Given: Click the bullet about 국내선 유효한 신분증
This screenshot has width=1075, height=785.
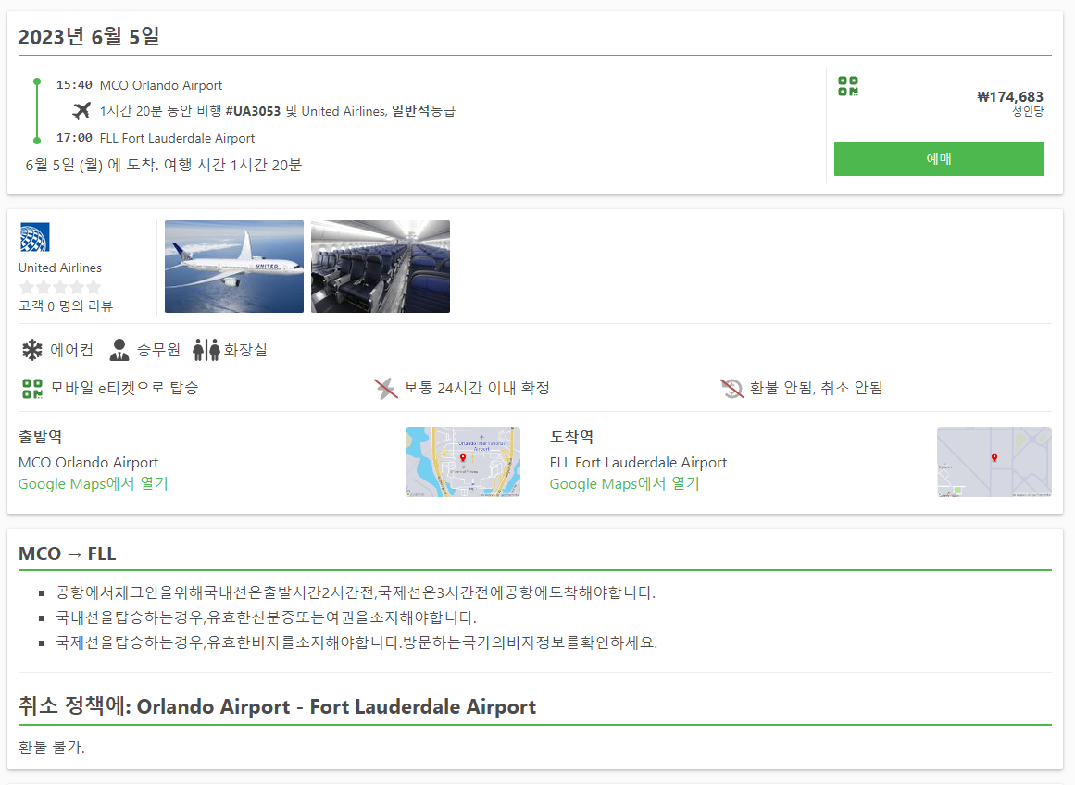Looking at the screenshot, I should point(266,617).
